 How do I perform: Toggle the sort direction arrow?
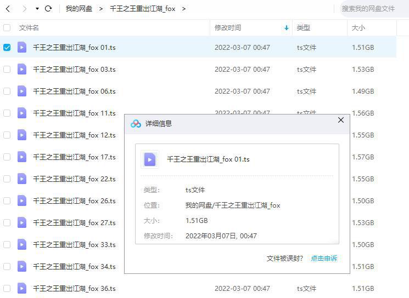287,27
